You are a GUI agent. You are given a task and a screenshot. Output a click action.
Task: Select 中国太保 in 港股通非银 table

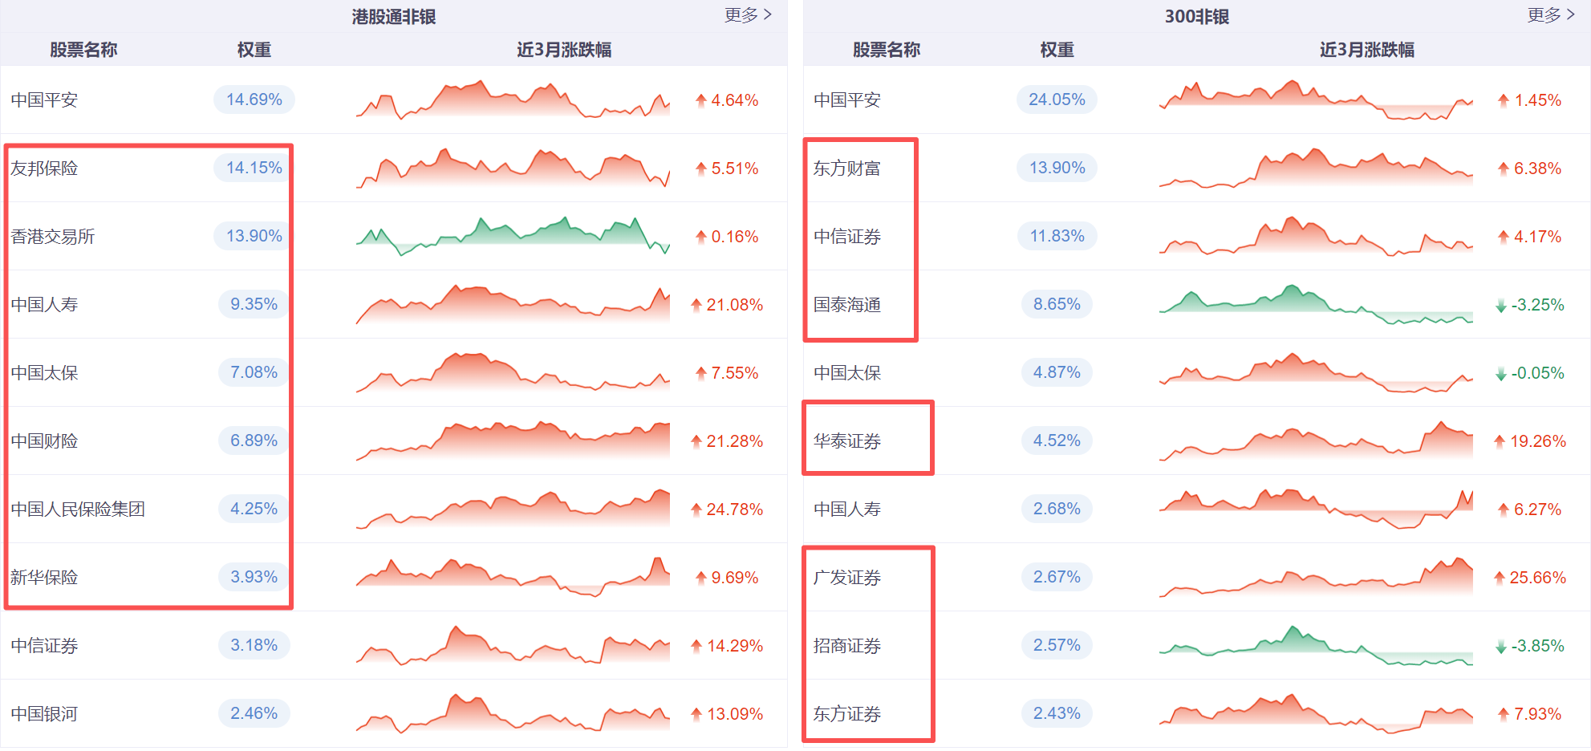[44, 373]
